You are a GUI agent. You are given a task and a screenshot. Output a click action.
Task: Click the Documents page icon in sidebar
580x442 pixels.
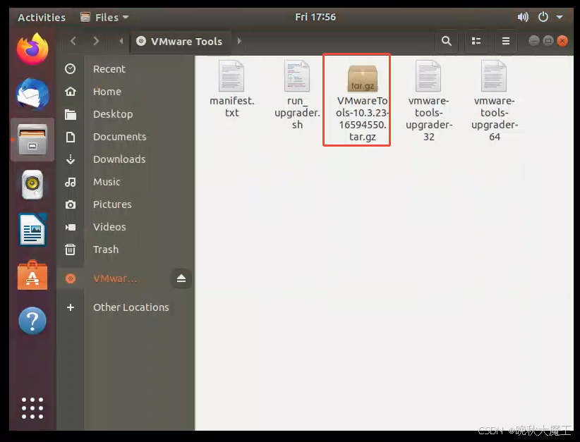click(x=71, y=137)
